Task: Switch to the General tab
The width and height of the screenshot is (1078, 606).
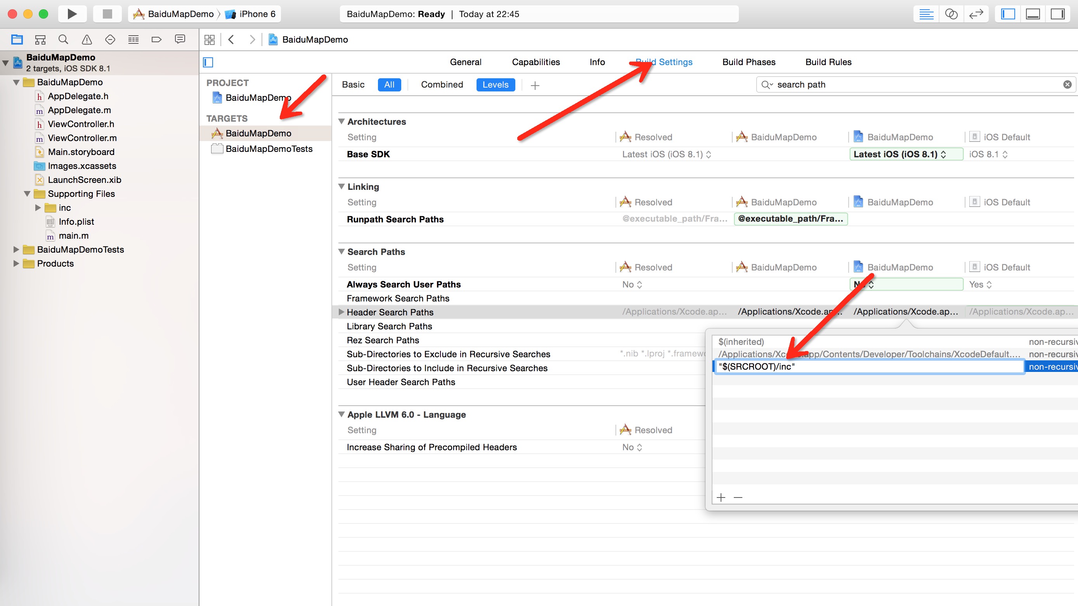Action: (465, 62)
